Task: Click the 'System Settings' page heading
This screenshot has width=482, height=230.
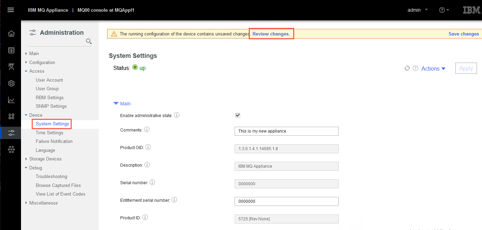Action: pyautogui.click(x=133, y=56)
